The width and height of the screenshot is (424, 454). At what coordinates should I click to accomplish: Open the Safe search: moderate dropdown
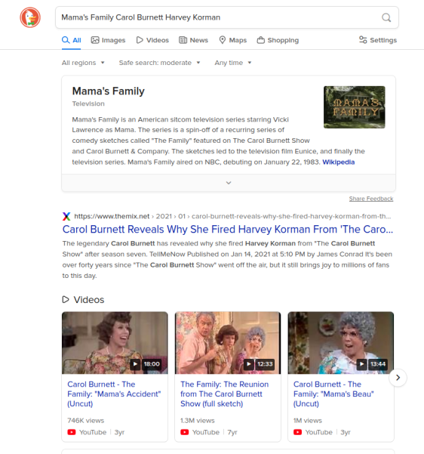pyautogui.click(x=160, y=63)
